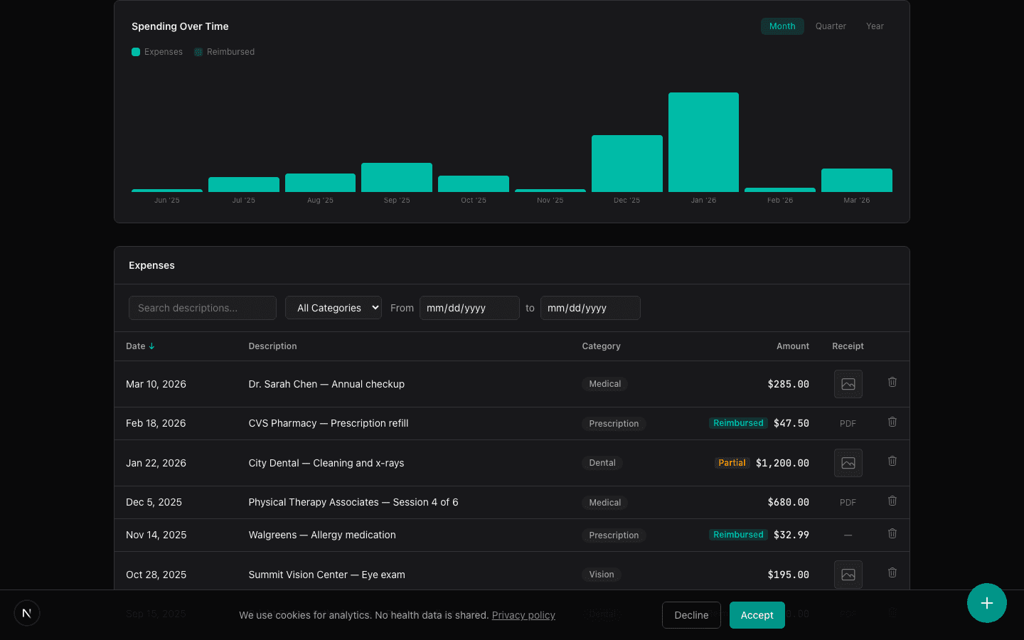Focus the Search descriptions field
The image size is (1024, 640).
pyautogui.click(x=203, y=308)
